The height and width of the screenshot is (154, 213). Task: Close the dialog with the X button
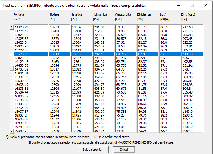tap(205, 5)
